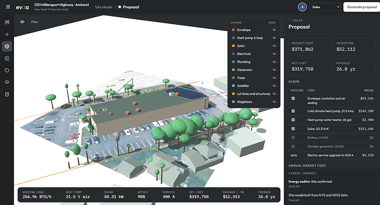The height and width of the screenshot is (205, 380).
Task: Open the history revert sidebar icon
Action: 7,70
